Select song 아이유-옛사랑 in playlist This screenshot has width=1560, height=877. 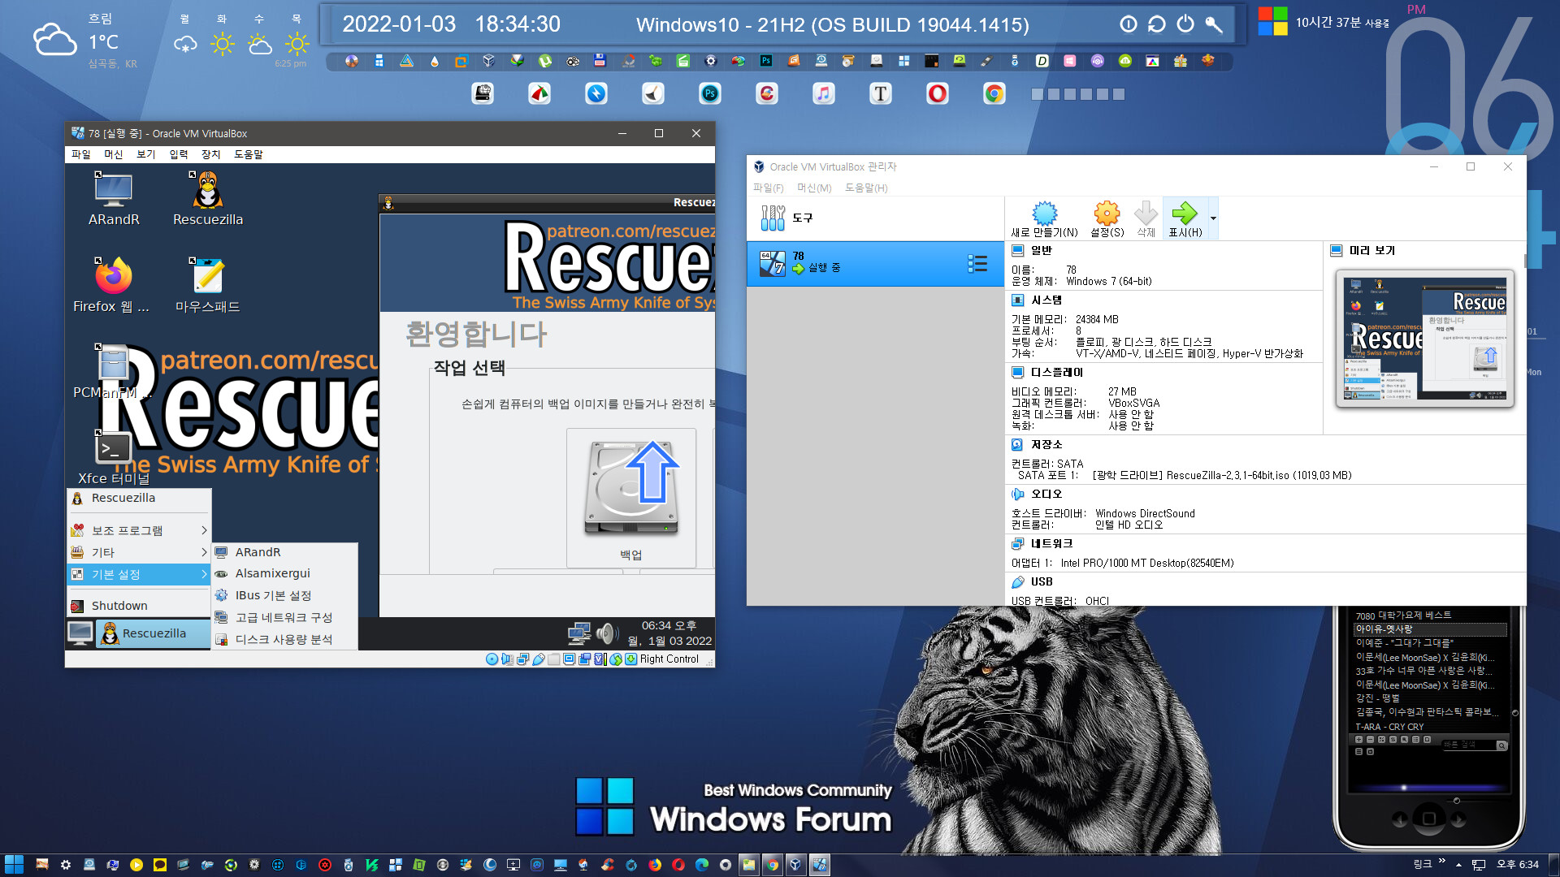[1430, 629]
